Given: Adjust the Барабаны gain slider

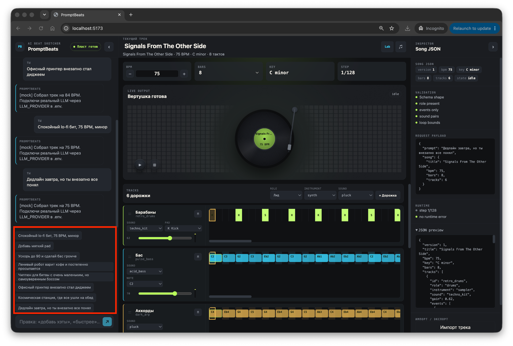Looking at the screenshot, I should (165, 238).
